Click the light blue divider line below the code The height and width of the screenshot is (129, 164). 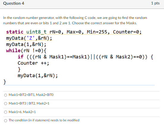point(79,85)
